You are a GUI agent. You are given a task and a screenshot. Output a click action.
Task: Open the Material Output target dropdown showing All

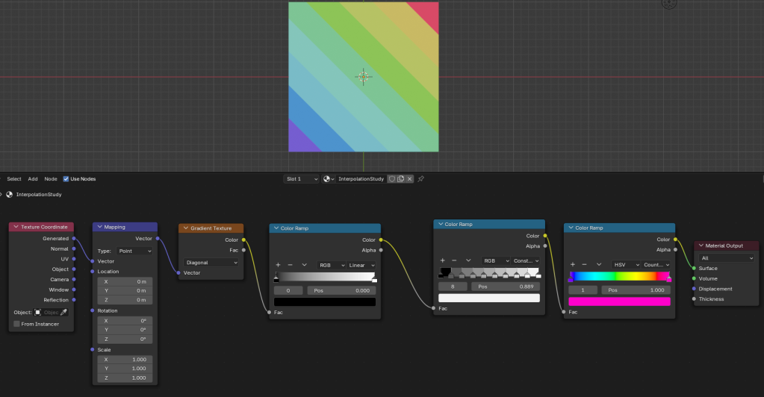pyautogui.click(x=726, y=257)
